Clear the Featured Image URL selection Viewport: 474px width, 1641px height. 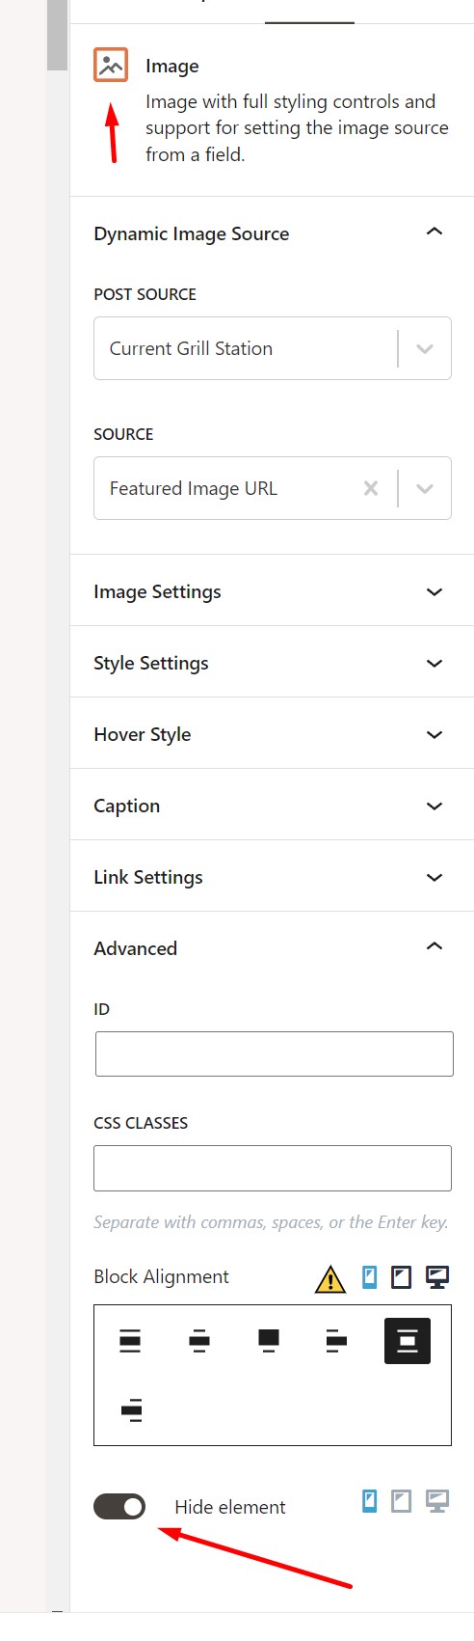click(x=371, y=488)
